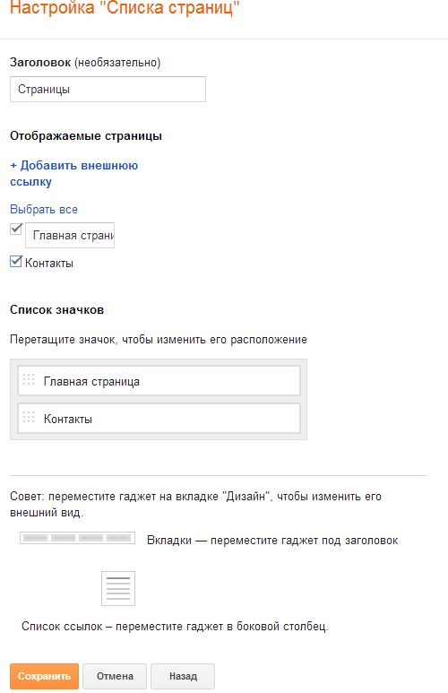This screenshot has width=448, height=693.
Task: Click the Отмена button
Action: [x=115, y=676]
